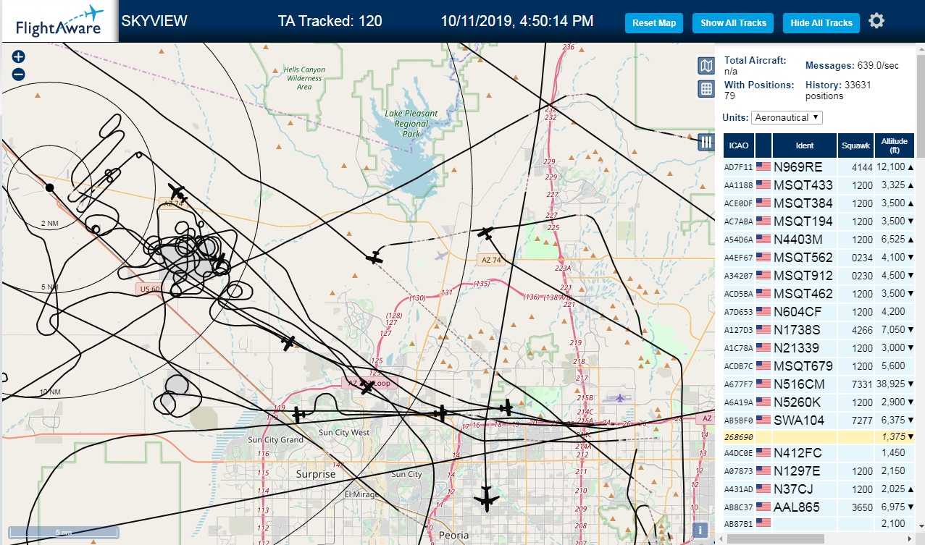Sort table by Ident column header
Image resolution: width=925 pixels, height=545 pixels.
coord(805,145)
